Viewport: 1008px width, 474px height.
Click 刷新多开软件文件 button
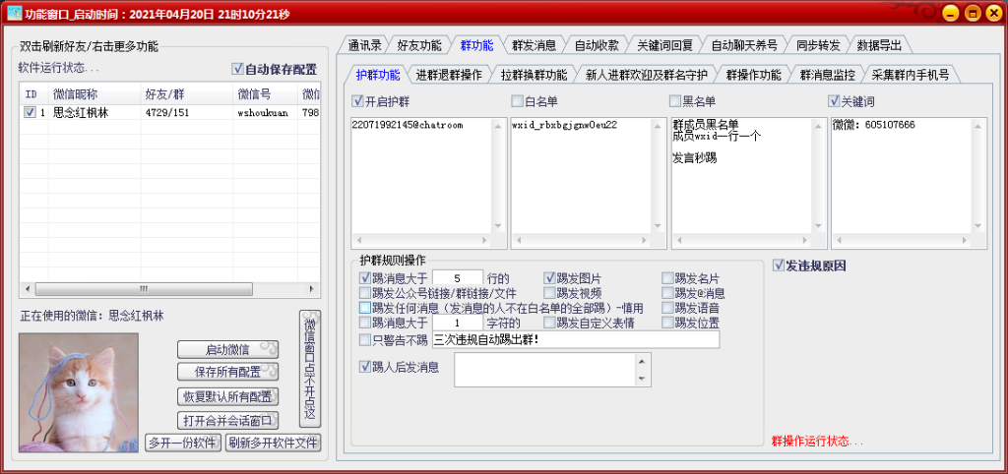[x=273, y=443]
